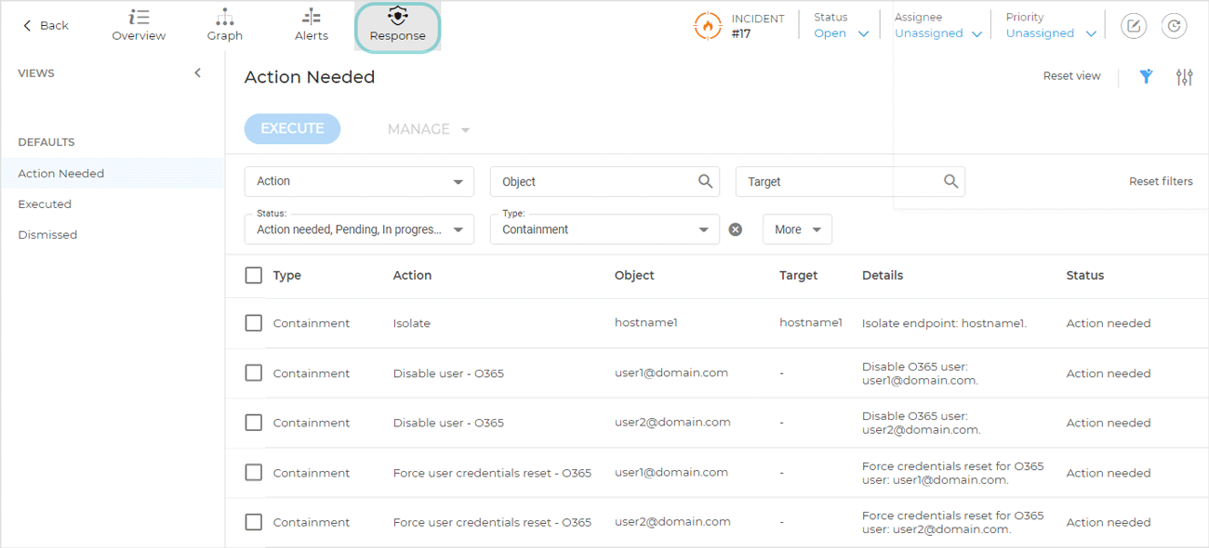Open the Status Open dropdown
Screen dimensions: 1209x548
point(842,32)
